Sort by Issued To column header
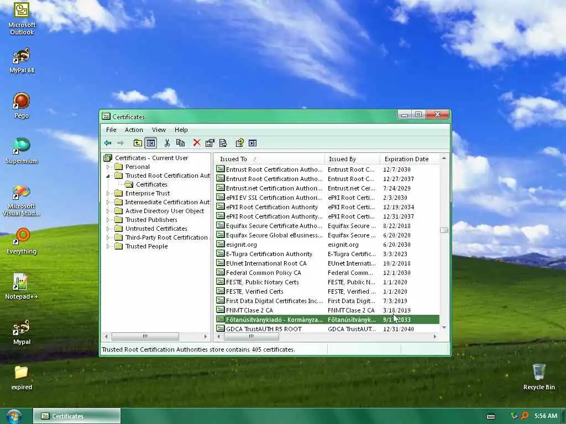This screenshot has height=424, width=566. pyautogui.click(x=269, y=159)
